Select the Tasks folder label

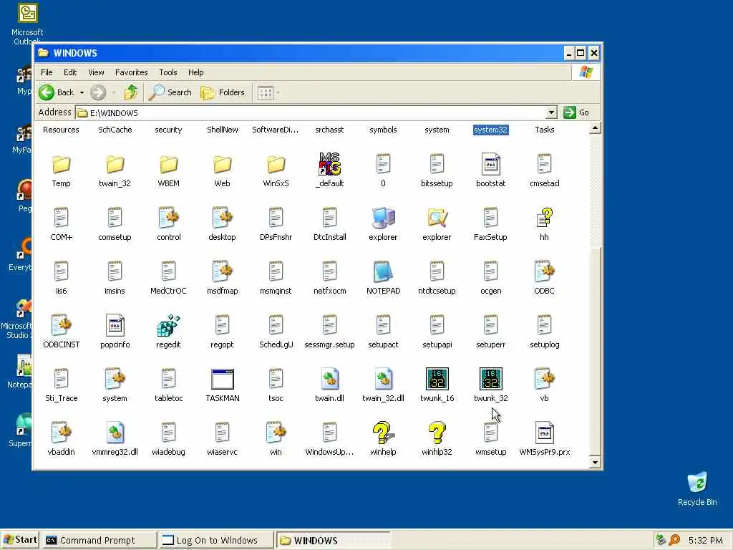pyautogui.click(x=544, y=130)
